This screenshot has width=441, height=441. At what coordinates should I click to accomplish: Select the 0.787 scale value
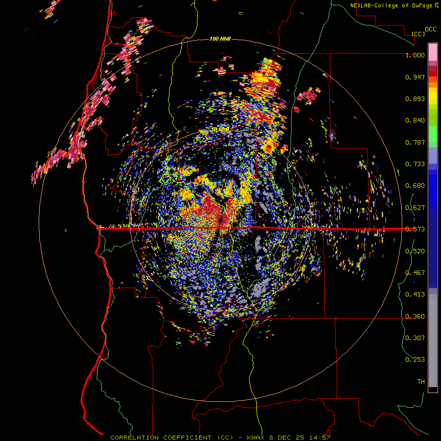415,142
